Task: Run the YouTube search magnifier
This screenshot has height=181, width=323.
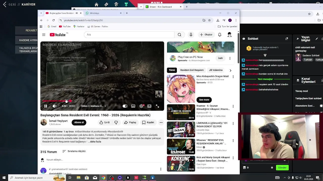Action: pyautogui.click(x=179, y=35)
